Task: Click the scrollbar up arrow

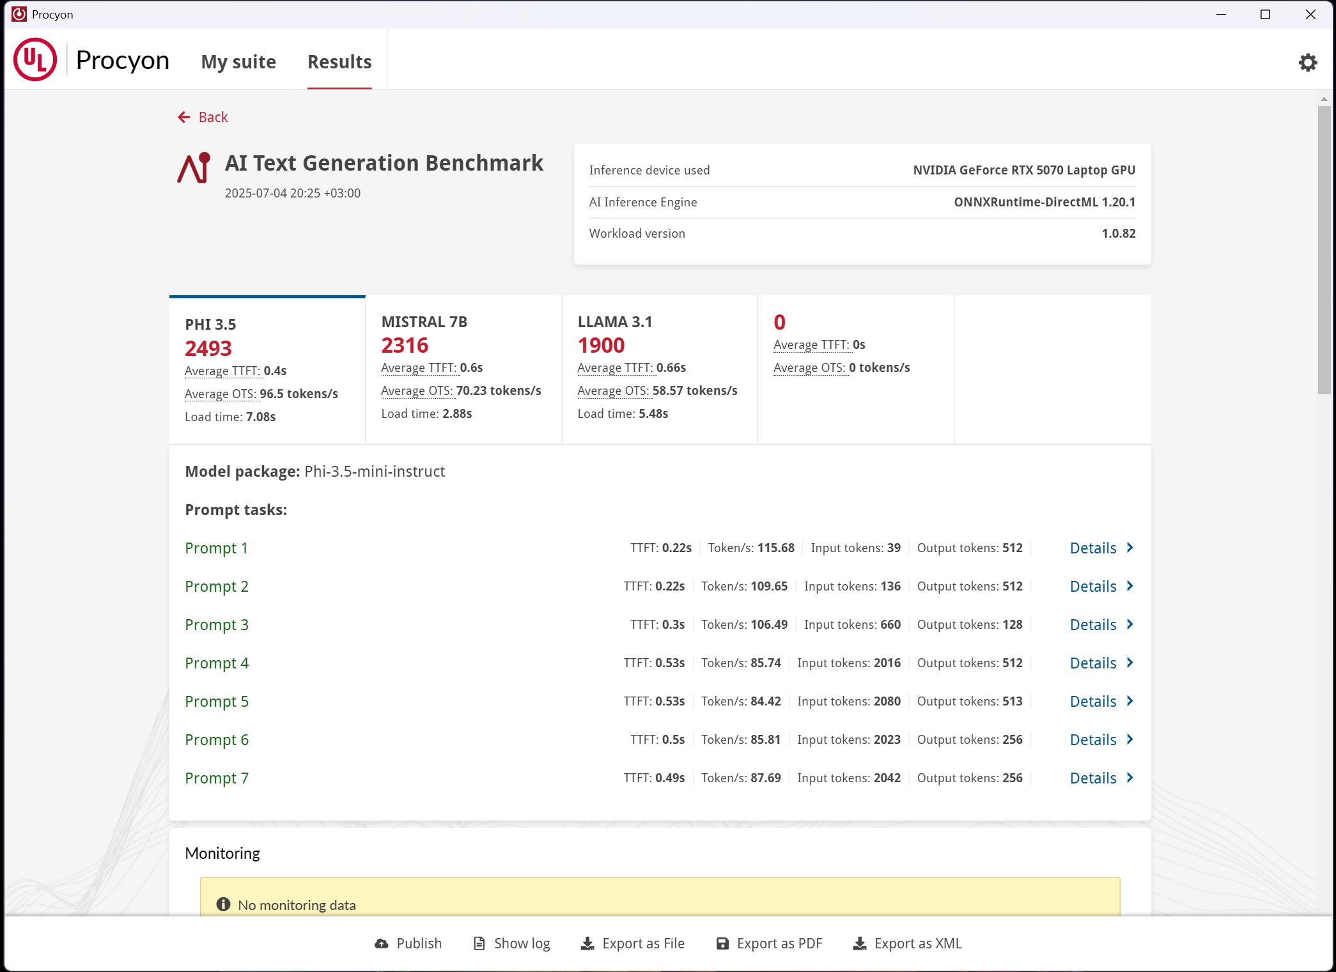Action: point(1324,99)
